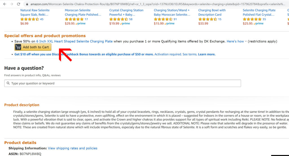Type in the question or keyword field

pos(122,83)
